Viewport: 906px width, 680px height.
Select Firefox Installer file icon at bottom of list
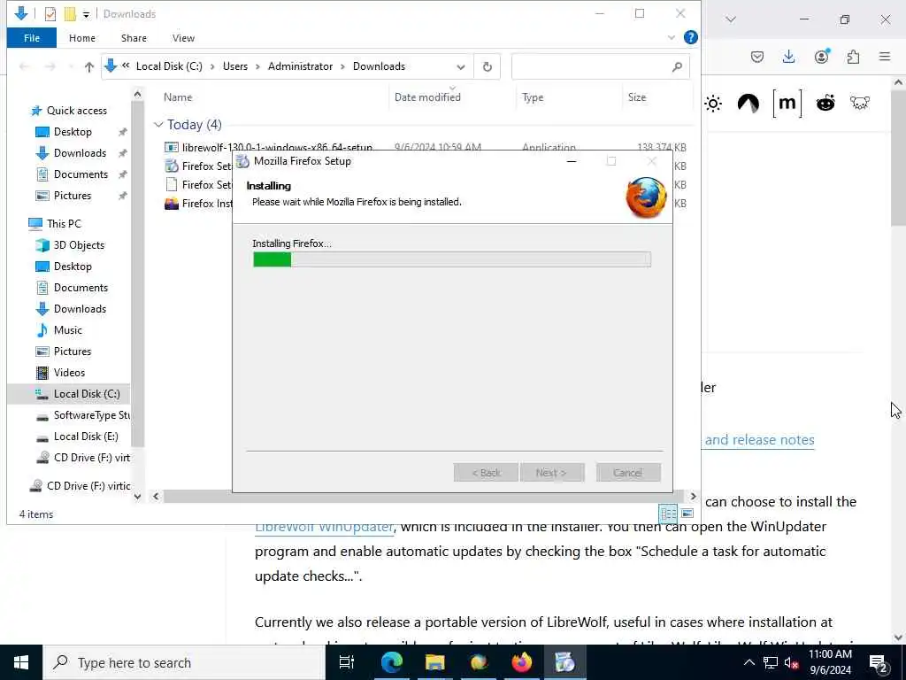pyautogui.click(x=172, y=204)
